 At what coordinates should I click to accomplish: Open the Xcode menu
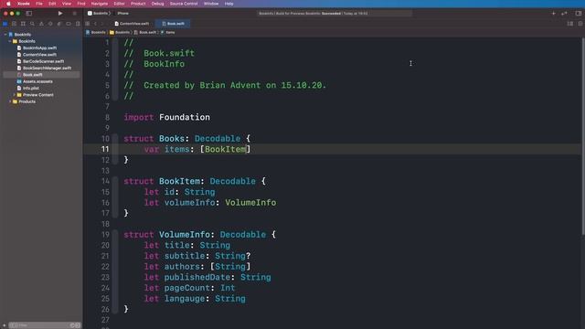click(x=24, y=4)
